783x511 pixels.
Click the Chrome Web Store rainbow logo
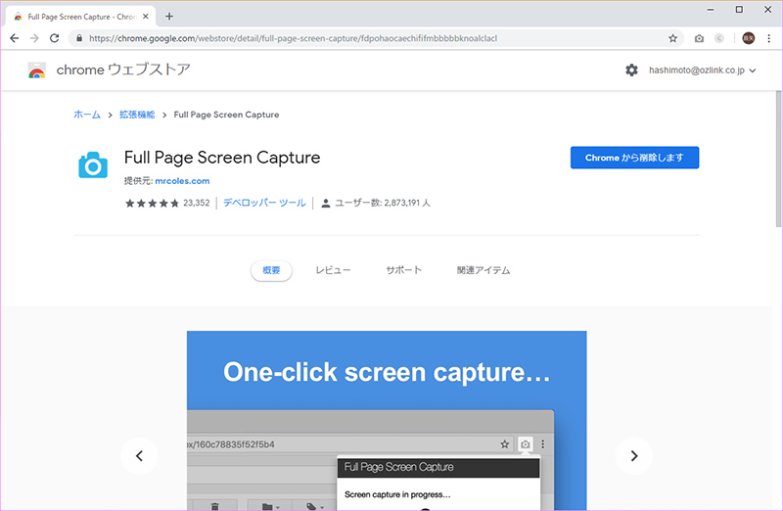click(x=36, y=70)
